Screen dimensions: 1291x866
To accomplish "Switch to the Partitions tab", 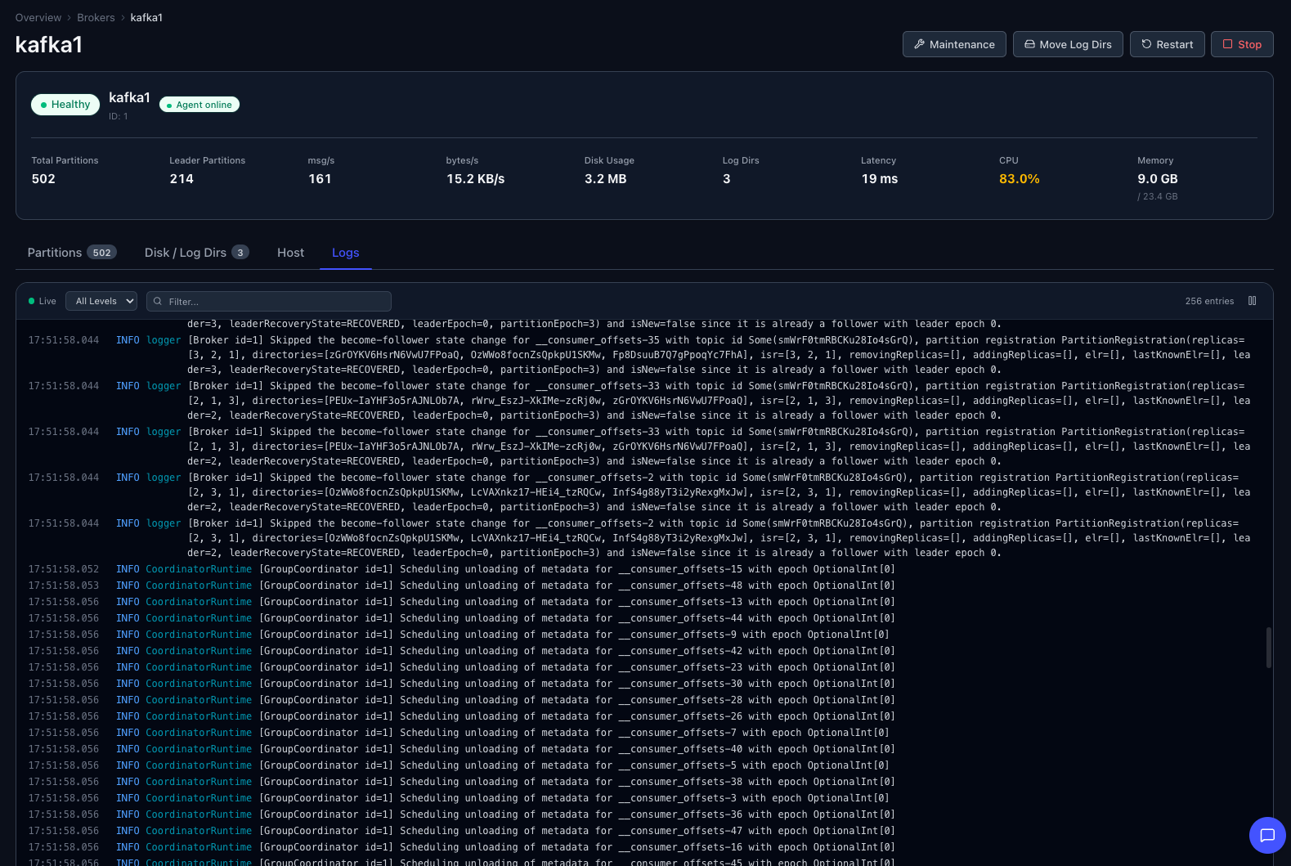I will tap(72, 253).
